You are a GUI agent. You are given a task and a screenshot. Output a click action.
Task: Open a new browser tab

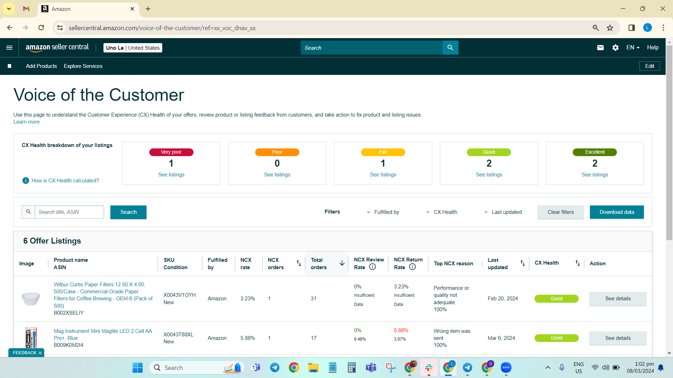(x=148, y=9)
